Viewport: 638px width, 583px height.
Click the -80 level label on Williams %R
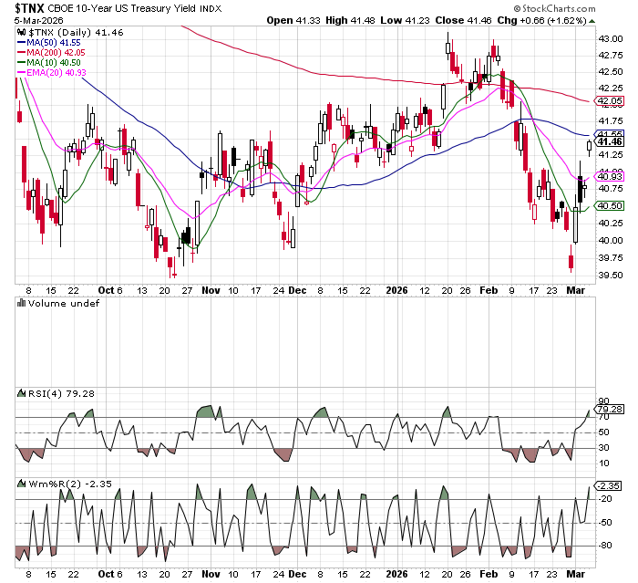coord(605,545)
